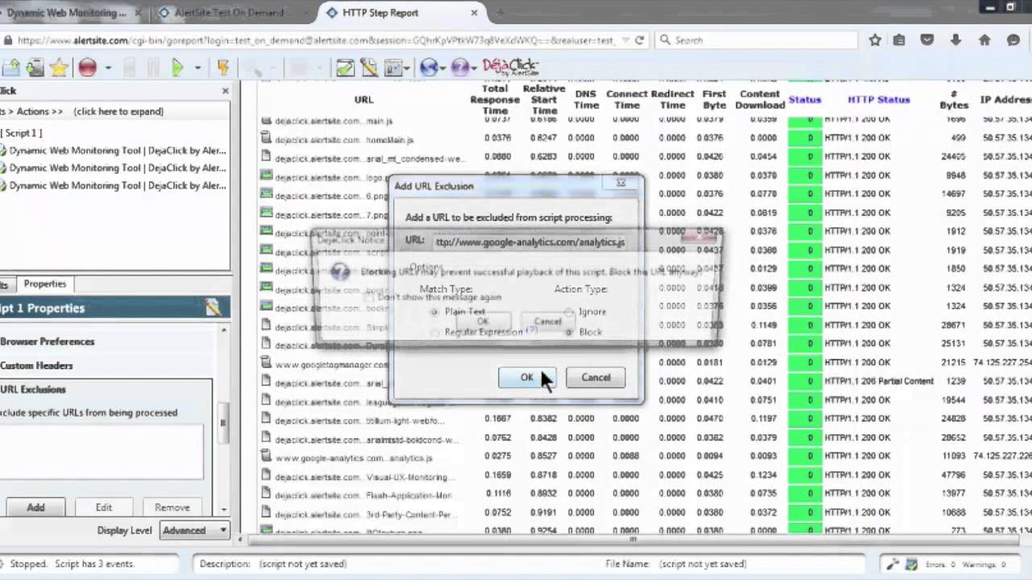Screen dimensions: 1032x580
Task: Click the purple help toolbar icon
Action: coord(460,68)
